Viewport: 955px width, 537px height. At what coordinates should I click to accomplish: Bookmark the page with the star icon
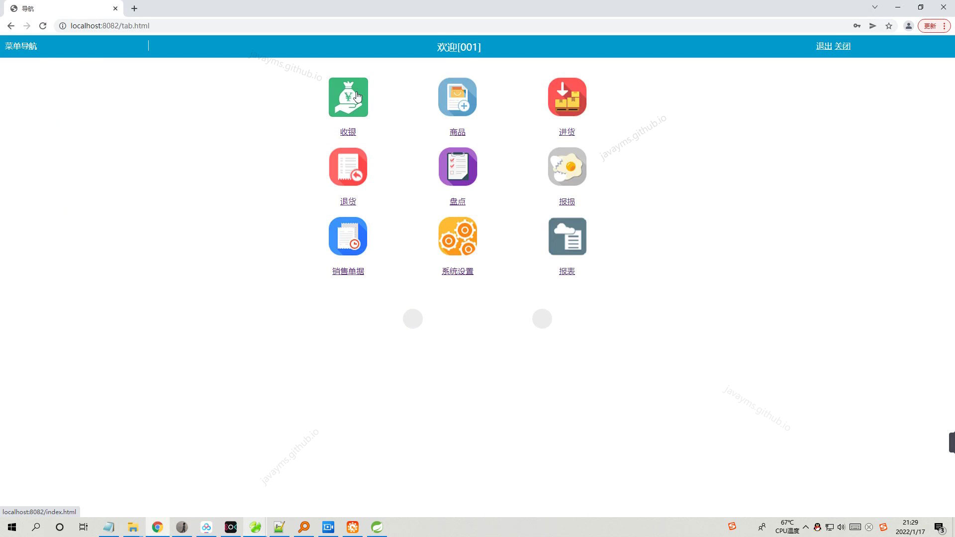point(889,26)
